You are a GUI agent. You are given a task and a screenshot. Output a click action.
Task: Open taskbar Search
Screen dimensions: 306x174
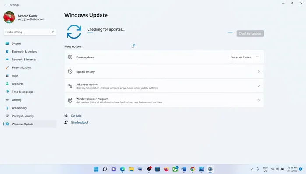(x=105, y=169)
